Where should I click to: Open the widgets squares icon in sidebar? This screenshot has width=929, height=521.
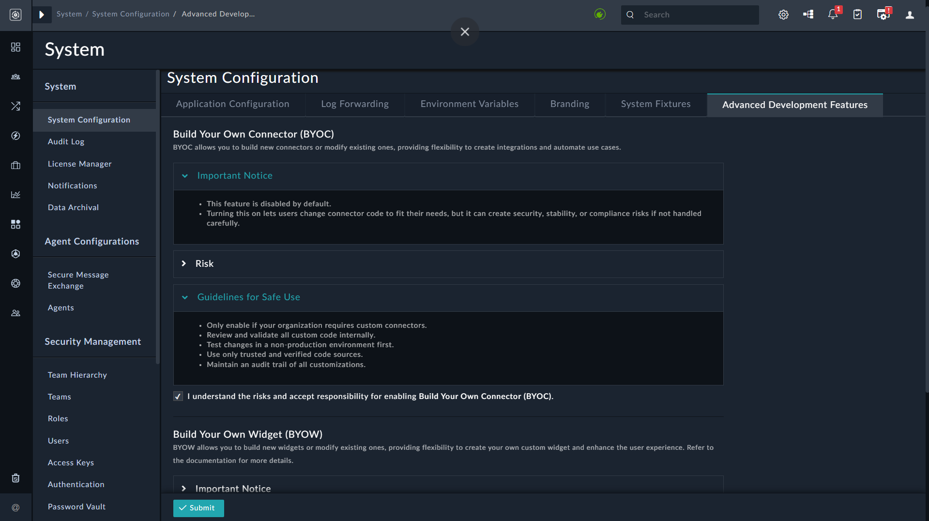(x=15, y=224)
